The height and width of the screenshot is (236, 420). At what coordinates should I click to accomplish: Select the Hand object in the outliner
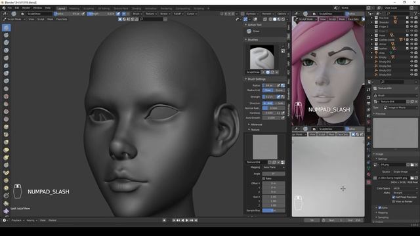click(382, 35)
